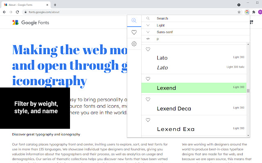Viewport: 262px width, 163px height.
Task: Open a new browser tab
Action: click(x=55, y=4)
